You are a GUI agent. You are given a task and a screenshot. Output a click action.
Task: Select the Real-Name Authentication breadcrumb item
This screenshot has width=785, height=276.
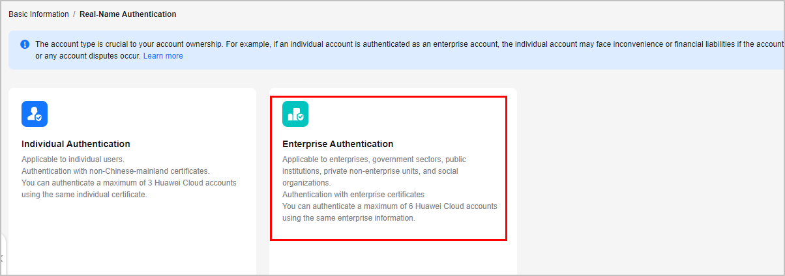coord(128,14)
